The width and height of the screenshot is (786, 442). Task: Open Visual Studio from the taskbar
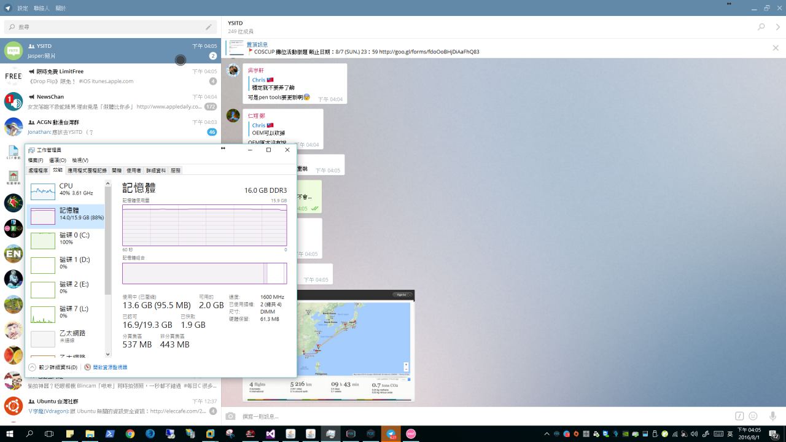click(270, 433)
